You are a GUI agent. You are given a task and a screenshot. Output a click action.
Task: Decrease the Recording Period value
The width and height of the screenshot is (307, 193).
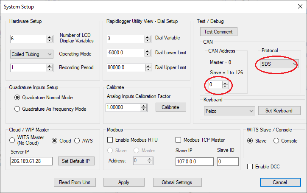50,70
